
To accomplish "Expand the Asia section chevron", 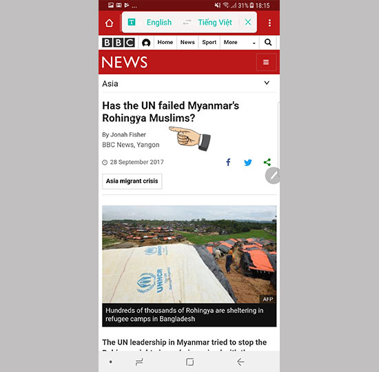I will pyautogui.click(x=267, y=83).
